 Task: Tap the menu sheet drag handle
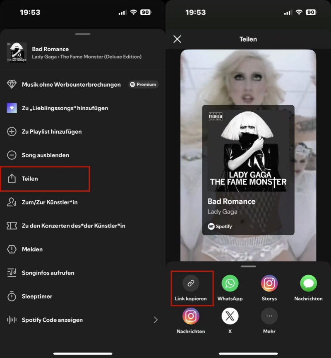point(83,34)
